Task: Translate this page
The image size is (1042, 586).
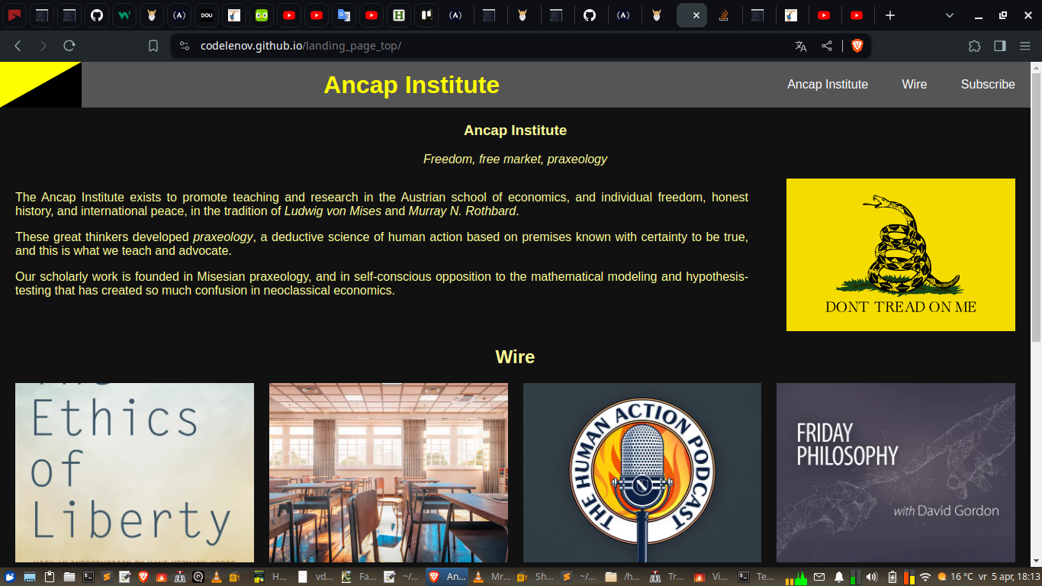Action: pos(800,46)
